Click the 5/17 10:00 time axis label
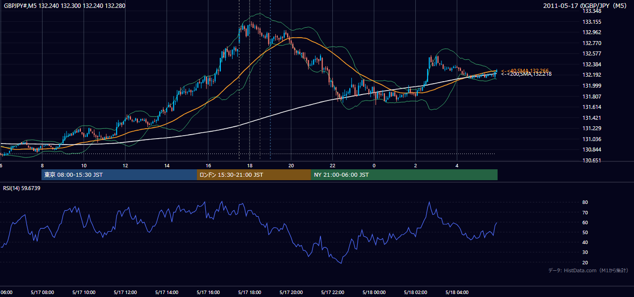The image size is (634, 297). [83, 293]
